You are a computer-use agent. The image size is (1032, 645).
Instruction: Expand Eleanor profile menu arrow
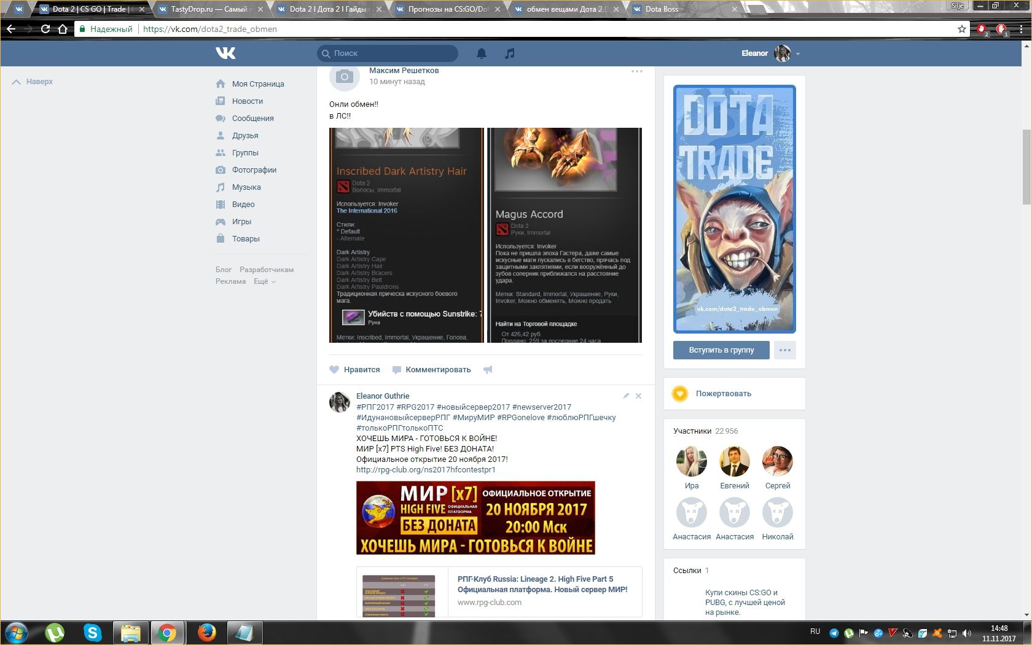pyautogui.click(x=798, y=54)
